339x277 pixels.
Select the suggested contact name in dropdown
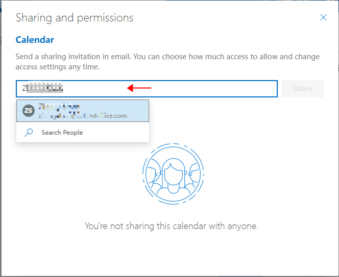tap(59, 107)
